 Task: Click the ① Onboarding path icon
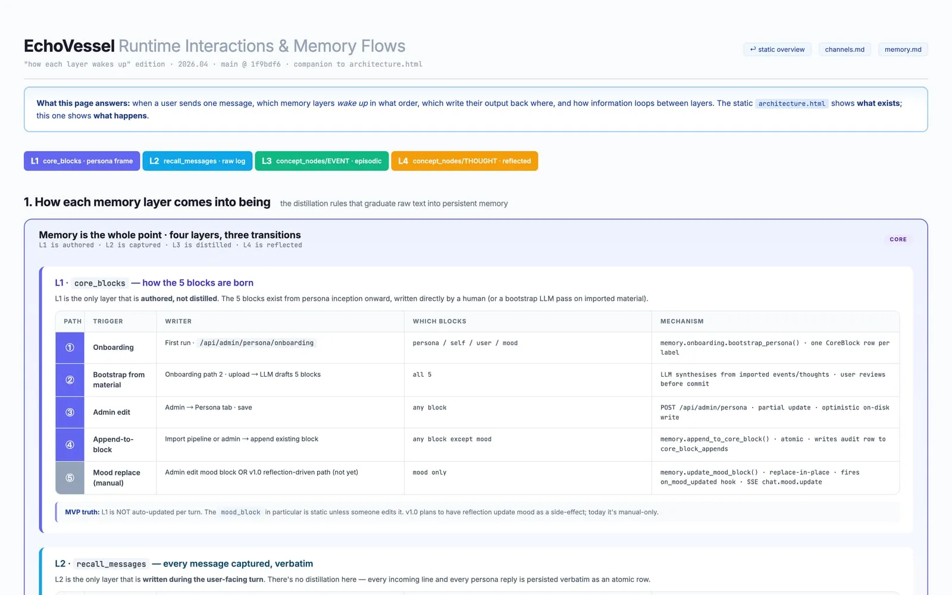pos(70,347)
